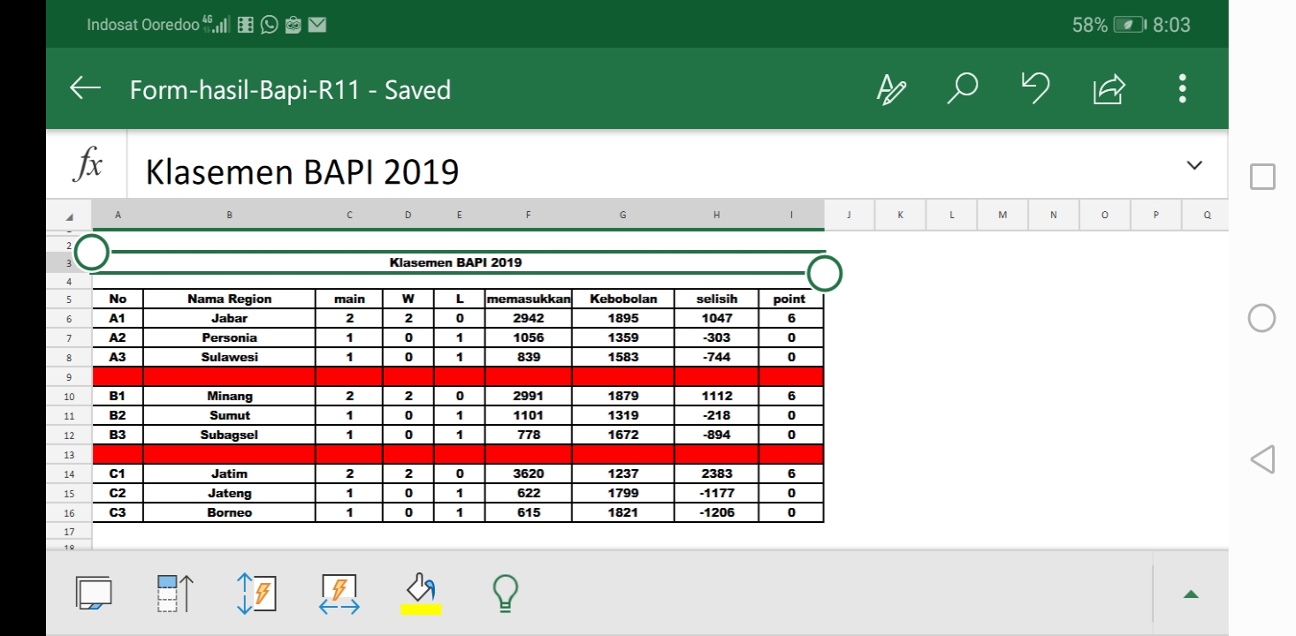Screen dimensions: 1296x636
Task: Open the three-dot overflow menu
Action: coord(1183,88)
